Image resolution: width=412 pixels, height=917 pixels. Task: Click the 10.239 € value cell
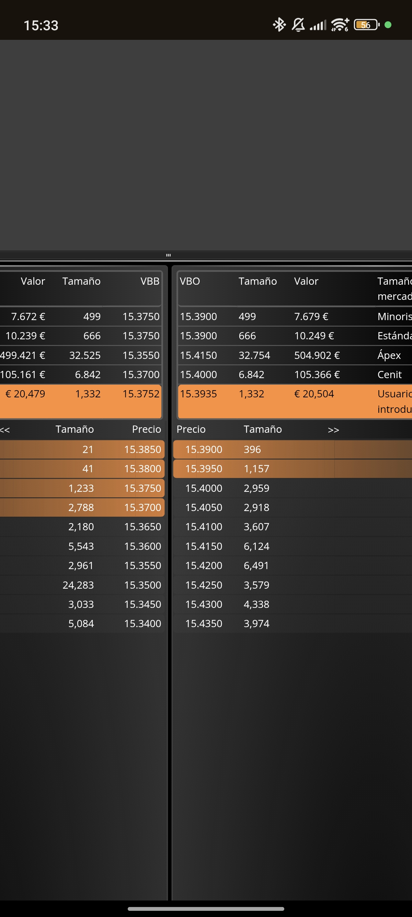point(25,336)
